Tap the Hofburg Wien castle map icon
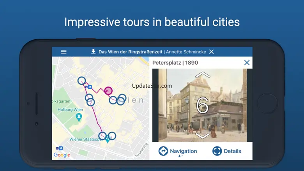The height and width of the screenshot is (171, 304). click(80, 116)
